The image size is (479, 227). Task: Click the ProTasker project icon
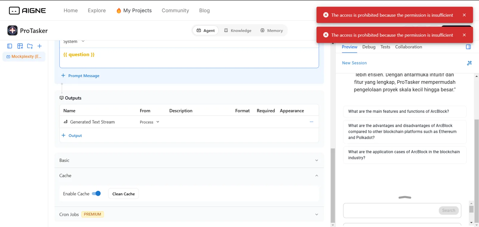tap(12, 31)
